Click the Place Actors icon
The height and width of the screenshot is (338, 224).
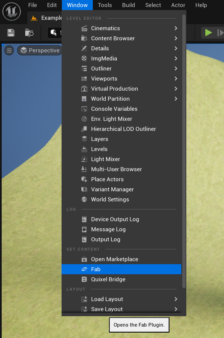tap(84, 179)
